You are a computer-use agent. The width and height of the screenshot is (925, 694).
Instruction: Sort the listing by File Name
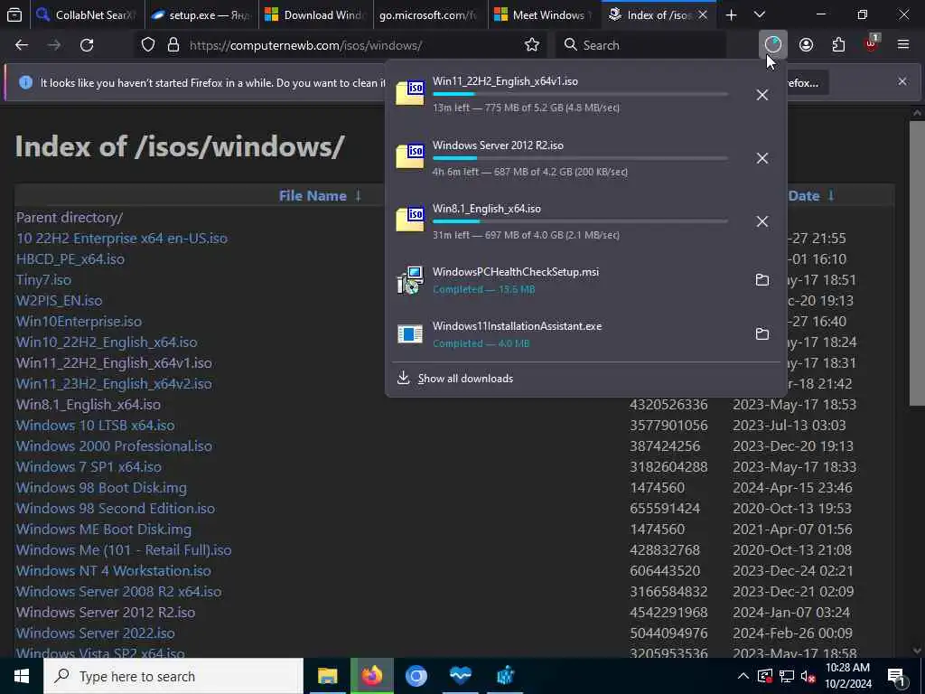313,196
